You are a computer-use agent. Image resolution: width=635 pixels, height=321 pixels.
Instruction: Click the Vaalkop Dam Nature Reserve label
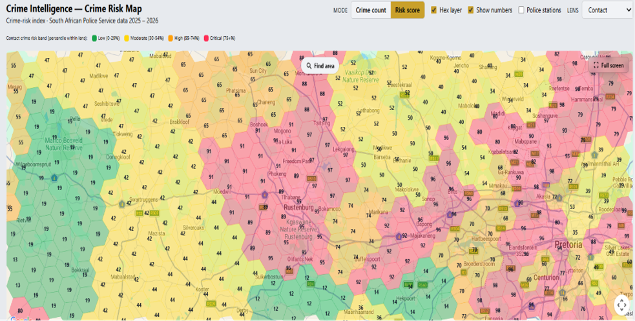(x=361, y=76)
